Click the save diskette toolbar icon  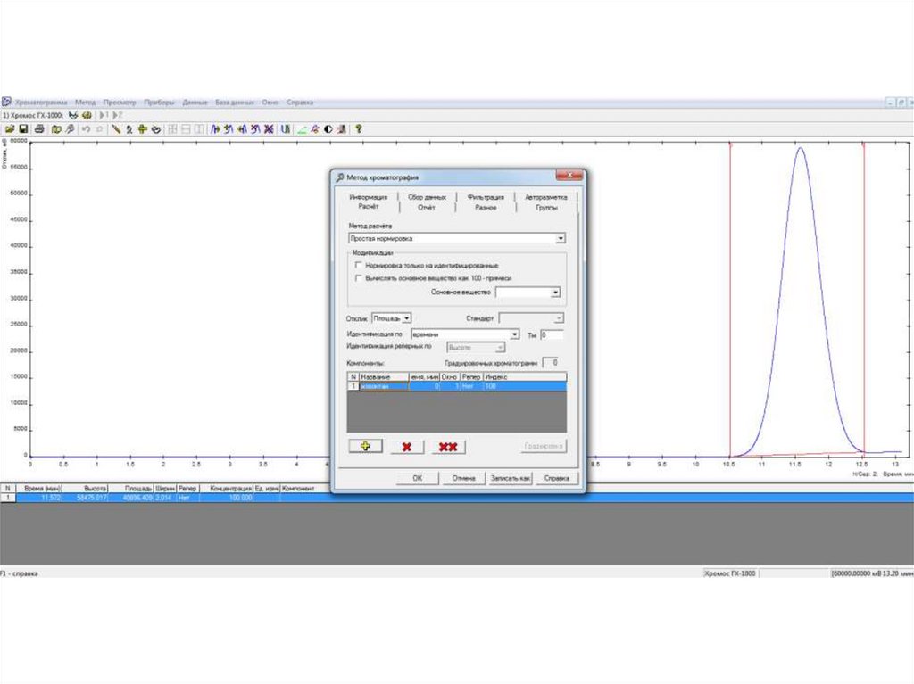(x=23, y=128)
